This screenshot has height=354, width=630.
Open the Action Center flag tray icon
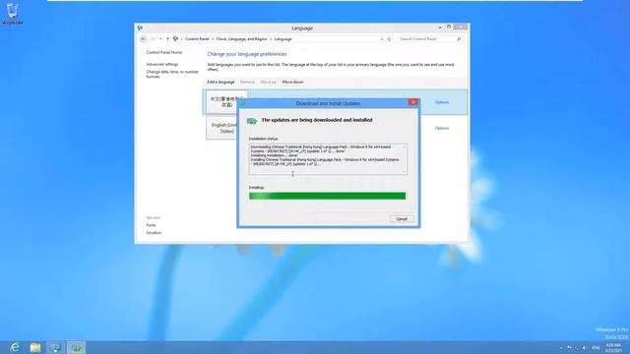(x=569, y=347)
